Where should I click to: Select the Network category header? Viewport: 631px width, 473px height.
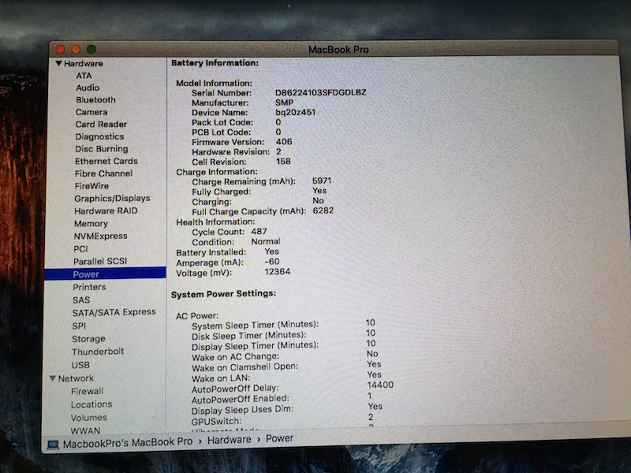[76, 378]
